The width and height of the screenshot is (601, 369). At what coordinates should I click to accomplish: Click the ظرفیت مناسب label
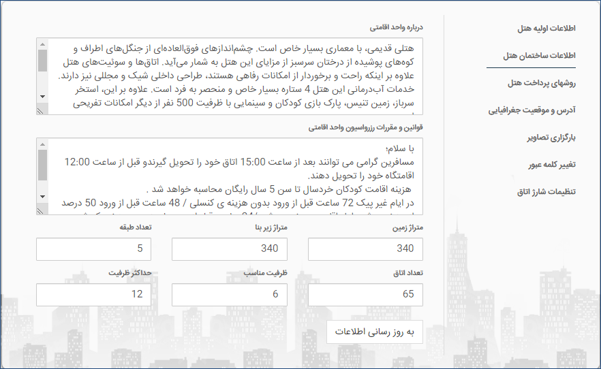[x=265, y=273]
